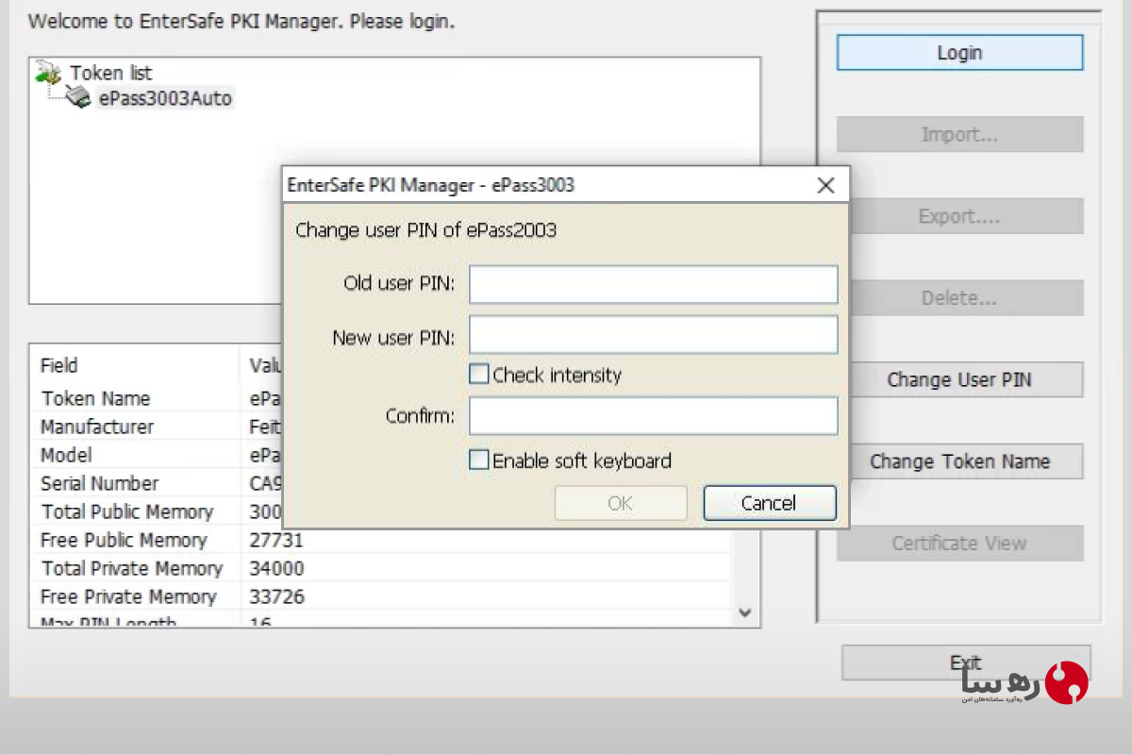Open Change Token Name
The width and height of the screenshot is (1132, 755).
(959, 461)
